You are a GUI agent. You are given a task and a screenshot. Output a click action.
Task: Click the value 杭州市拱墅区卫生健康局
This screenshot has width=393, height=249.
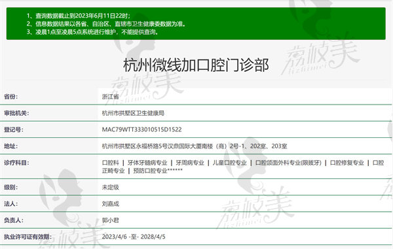click(x=133, y=113)
